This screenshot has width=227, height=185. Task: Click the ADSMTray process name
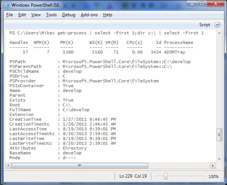[x=175, y=52]
